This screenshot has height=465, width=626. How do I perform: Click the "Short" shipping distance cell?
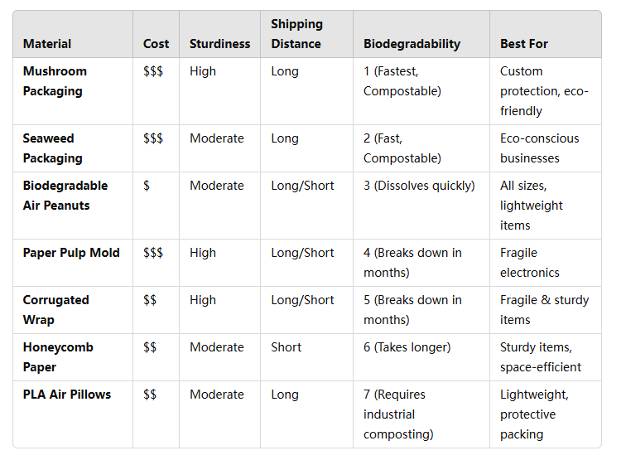pyautogui.click(x=287, y=347)
